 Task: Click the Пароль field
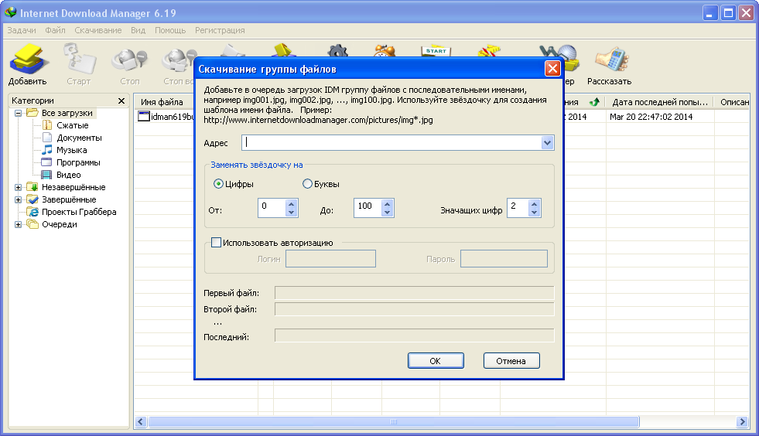click(504, 259)
